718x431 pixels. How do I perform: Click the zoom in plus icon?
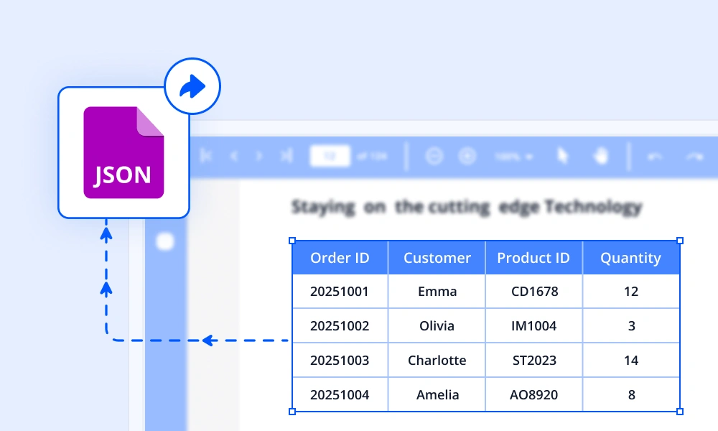[x=467, y=156]
